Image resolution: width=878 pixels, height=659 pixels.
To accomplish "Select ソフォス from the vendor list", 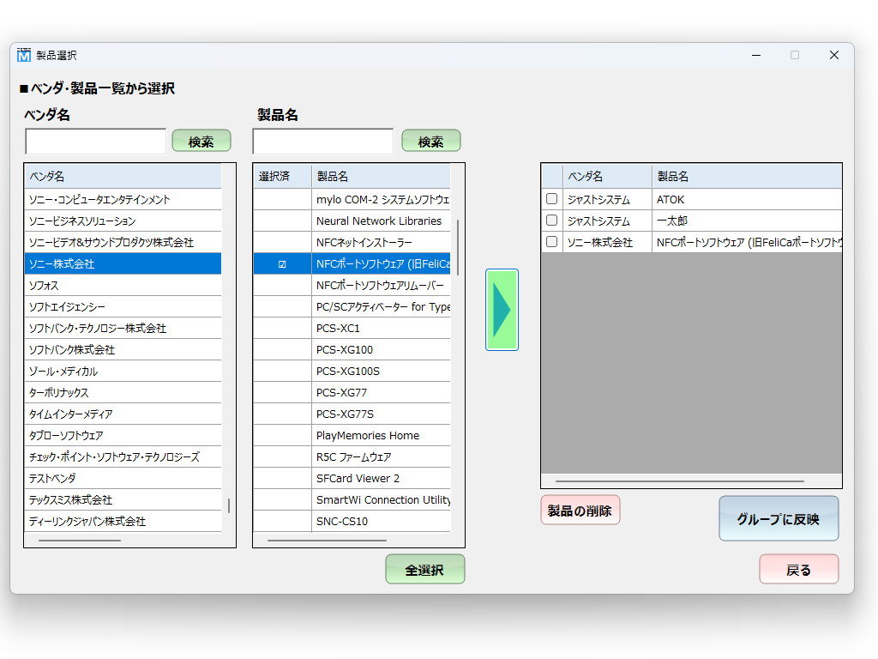I will click(x=123, y=285).
